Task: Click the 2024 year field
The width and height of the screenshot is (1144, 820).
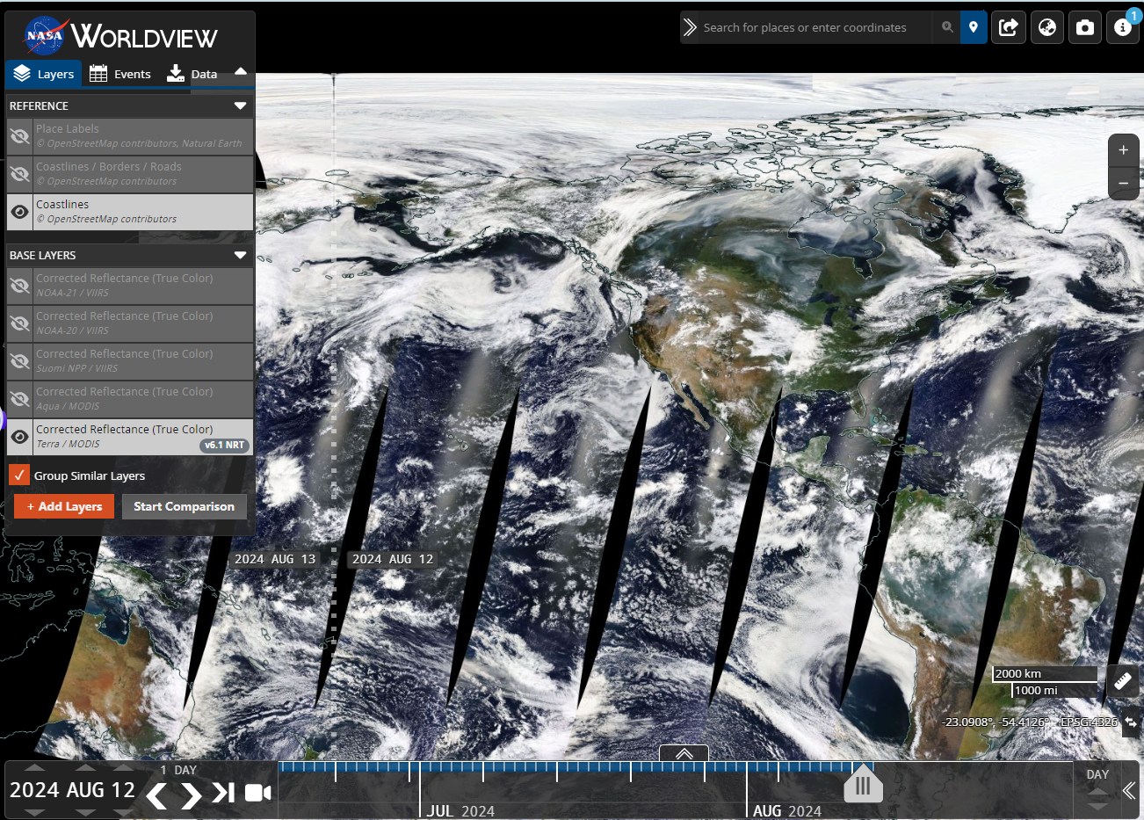Action: pyautogui.click(x=34, y=790)
